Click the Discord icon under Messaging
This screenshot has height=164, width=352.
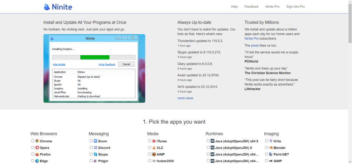coord(96,147)
